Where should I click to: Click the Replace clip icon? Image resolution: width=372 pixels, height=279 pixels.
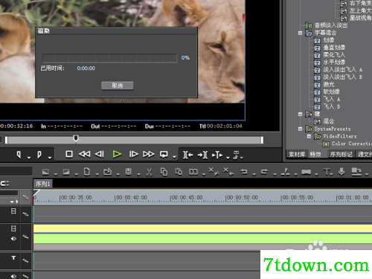click(x=193, y=172)
